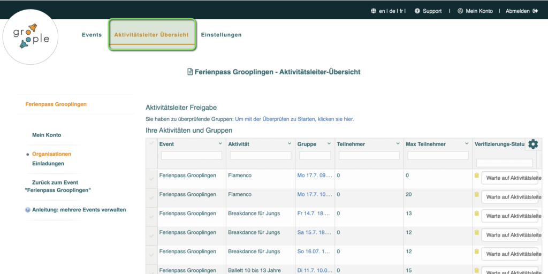Screen dimensions: 548x274
Task: Click the Support link in header
Action: [x=432, y=11]
